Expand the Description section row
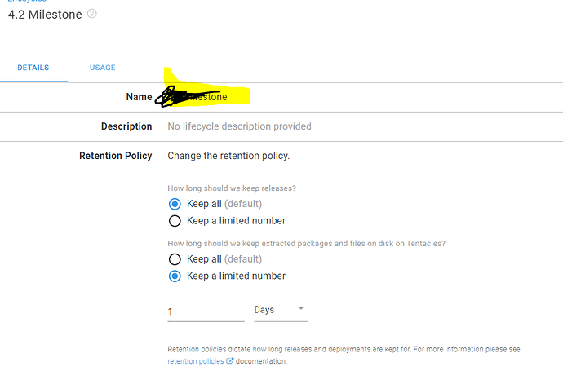The height and width of the screenshot is (380, 563). pos(281,126)
